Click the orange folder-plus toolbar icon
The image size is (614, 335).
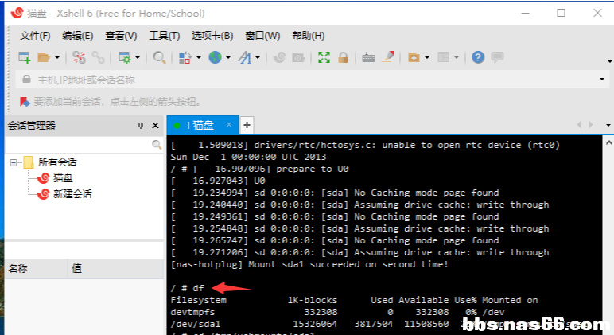coord(414,57)
